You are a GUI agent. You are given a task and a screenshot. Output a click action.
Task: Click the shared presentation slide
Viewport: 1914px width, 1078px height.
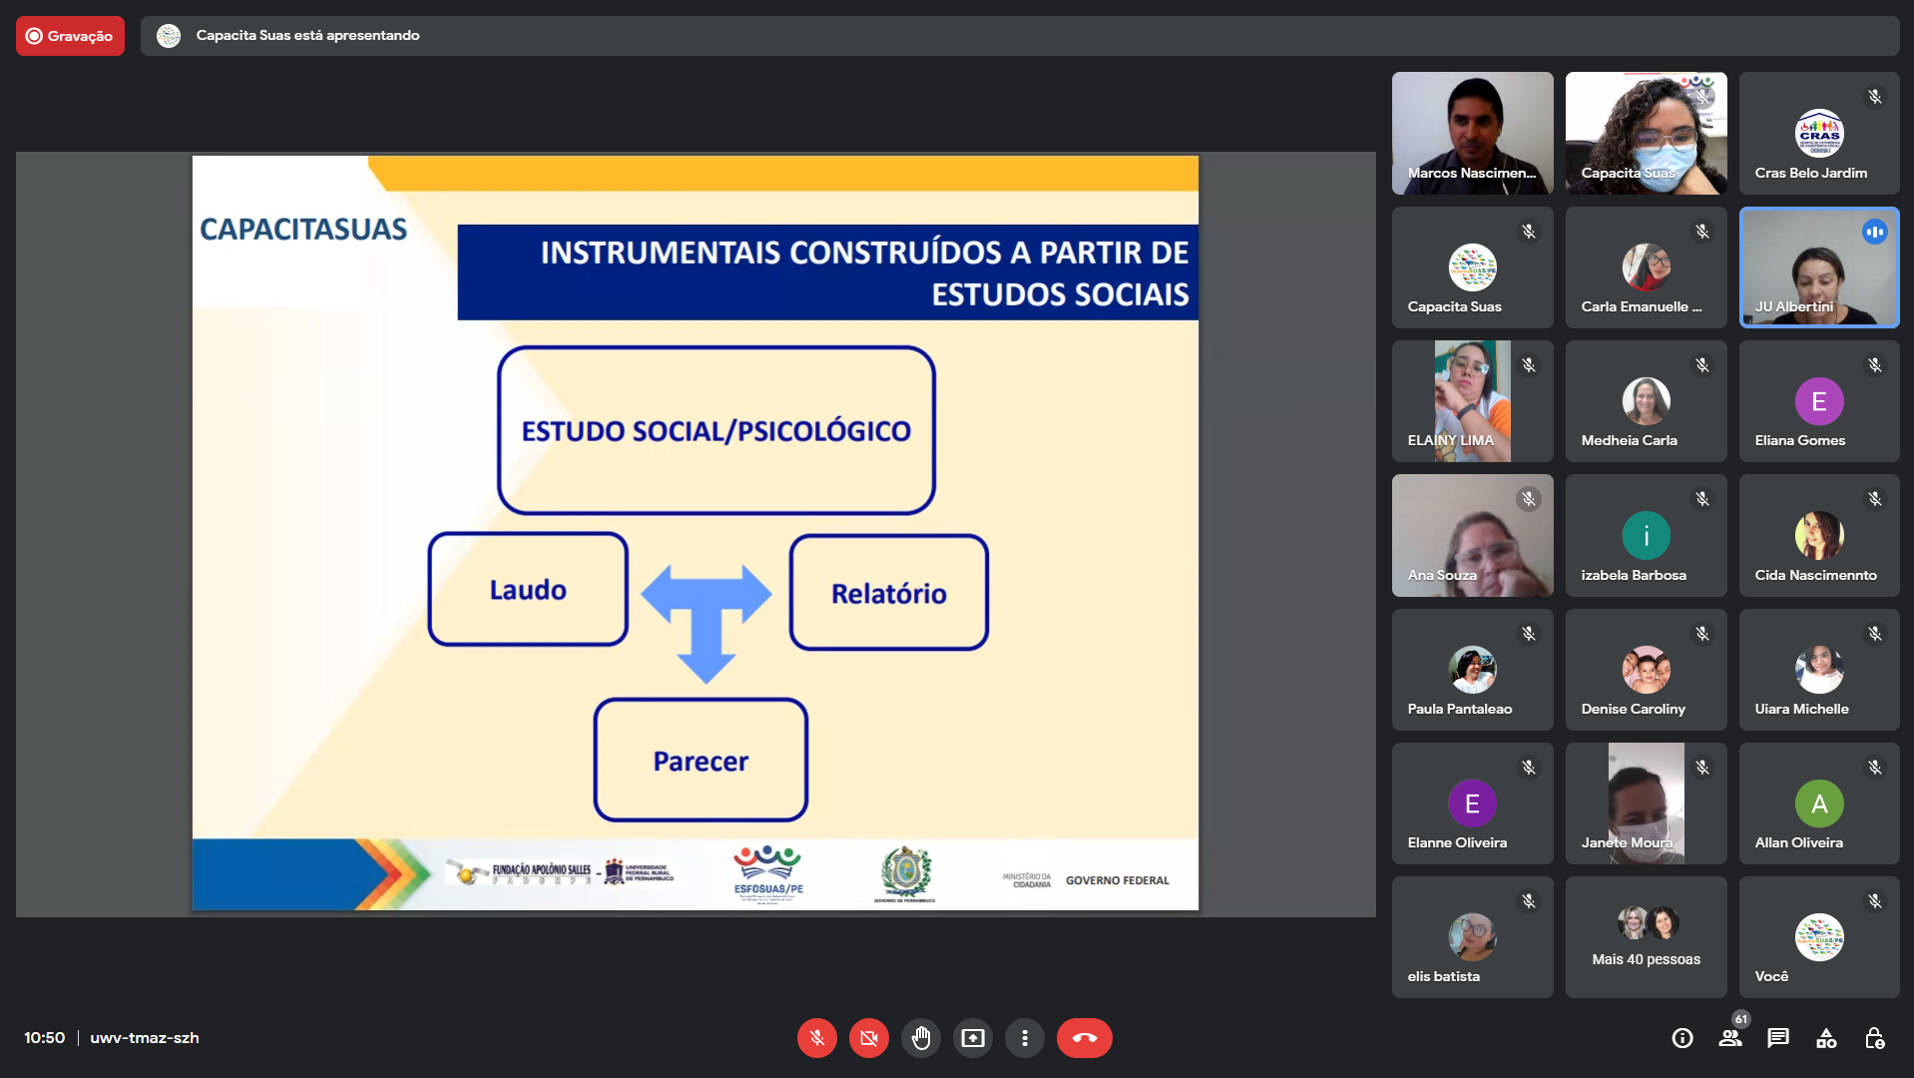[695, 533]
